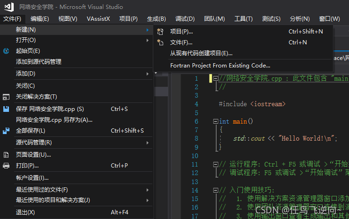Expand the 添加(D) submenu arrow
The width and height of the screenshot is (349, 219).
148,74
